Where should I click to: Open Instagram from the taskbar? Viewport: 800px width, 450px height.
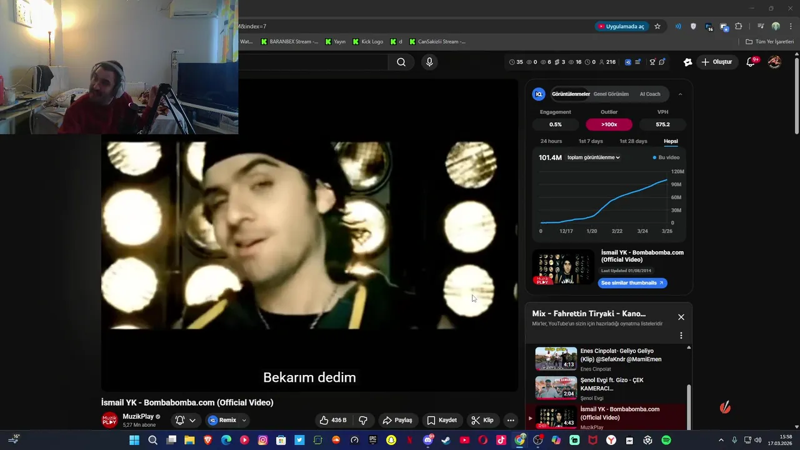(263, 440)
